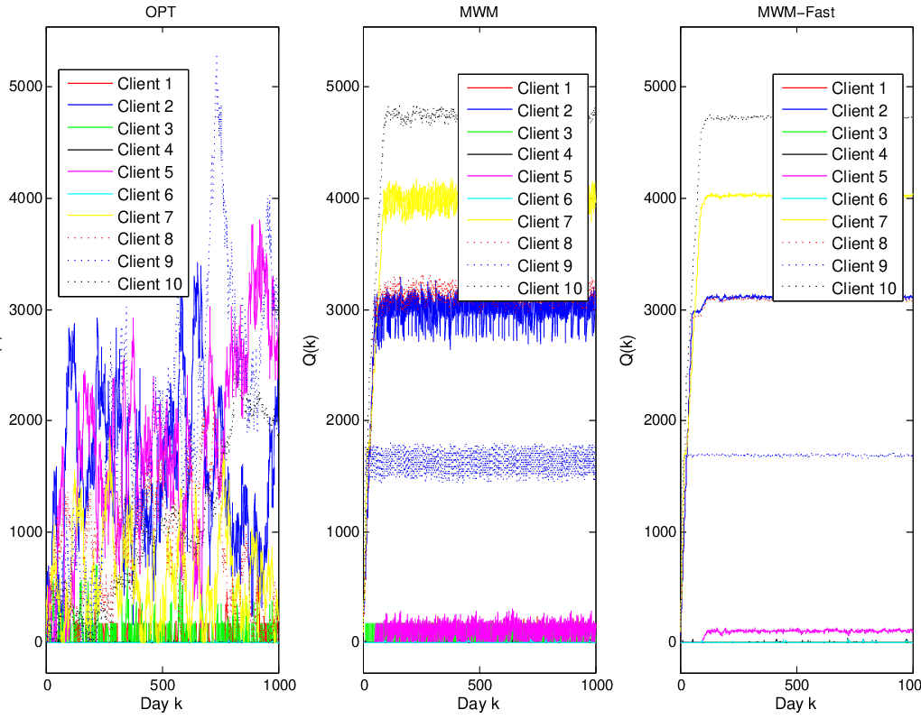Choose Client 2 label in MWM-Fast legend
921x719 pixels.
point(860,111)
